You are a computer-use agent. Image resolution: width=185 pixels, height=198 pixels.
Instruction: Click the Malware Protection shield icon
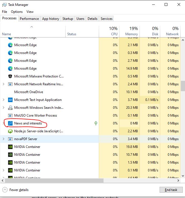point(10,76)
